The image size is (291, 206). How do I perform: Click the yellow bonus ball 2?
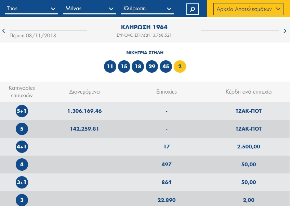click(x=180, y=66)
